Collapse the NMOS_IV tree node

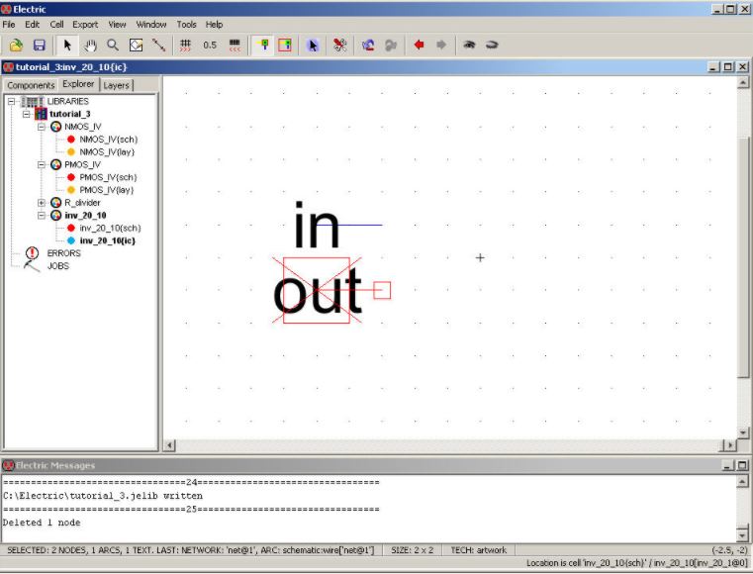click(x=42, y=127)
